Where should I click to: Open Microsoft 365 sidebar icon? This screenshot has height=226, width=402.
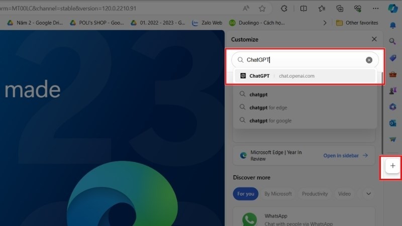click(x=393, y=106)
